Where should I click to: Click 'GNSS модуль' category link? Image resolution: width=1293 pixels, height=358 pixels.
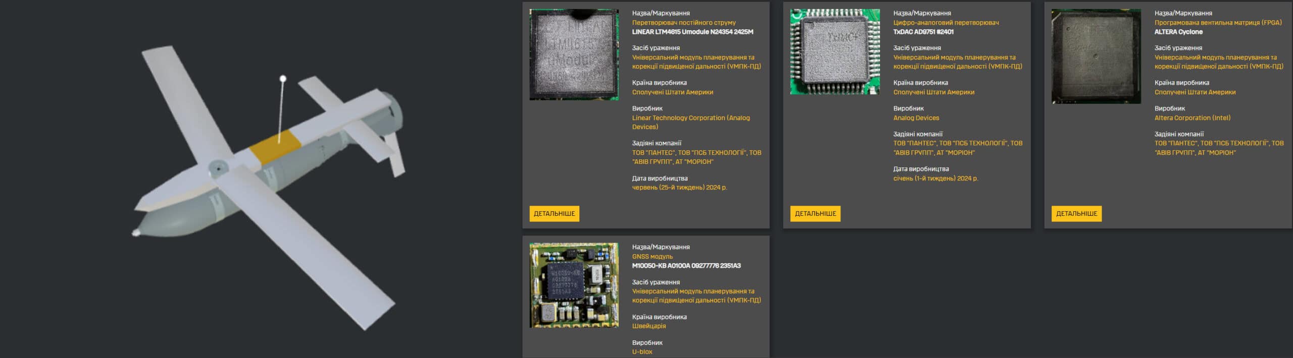(x=652, y=257)
